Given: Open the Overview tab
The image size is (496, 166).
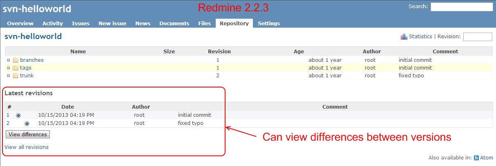Looking at the screenshot, I should point(20,23).
